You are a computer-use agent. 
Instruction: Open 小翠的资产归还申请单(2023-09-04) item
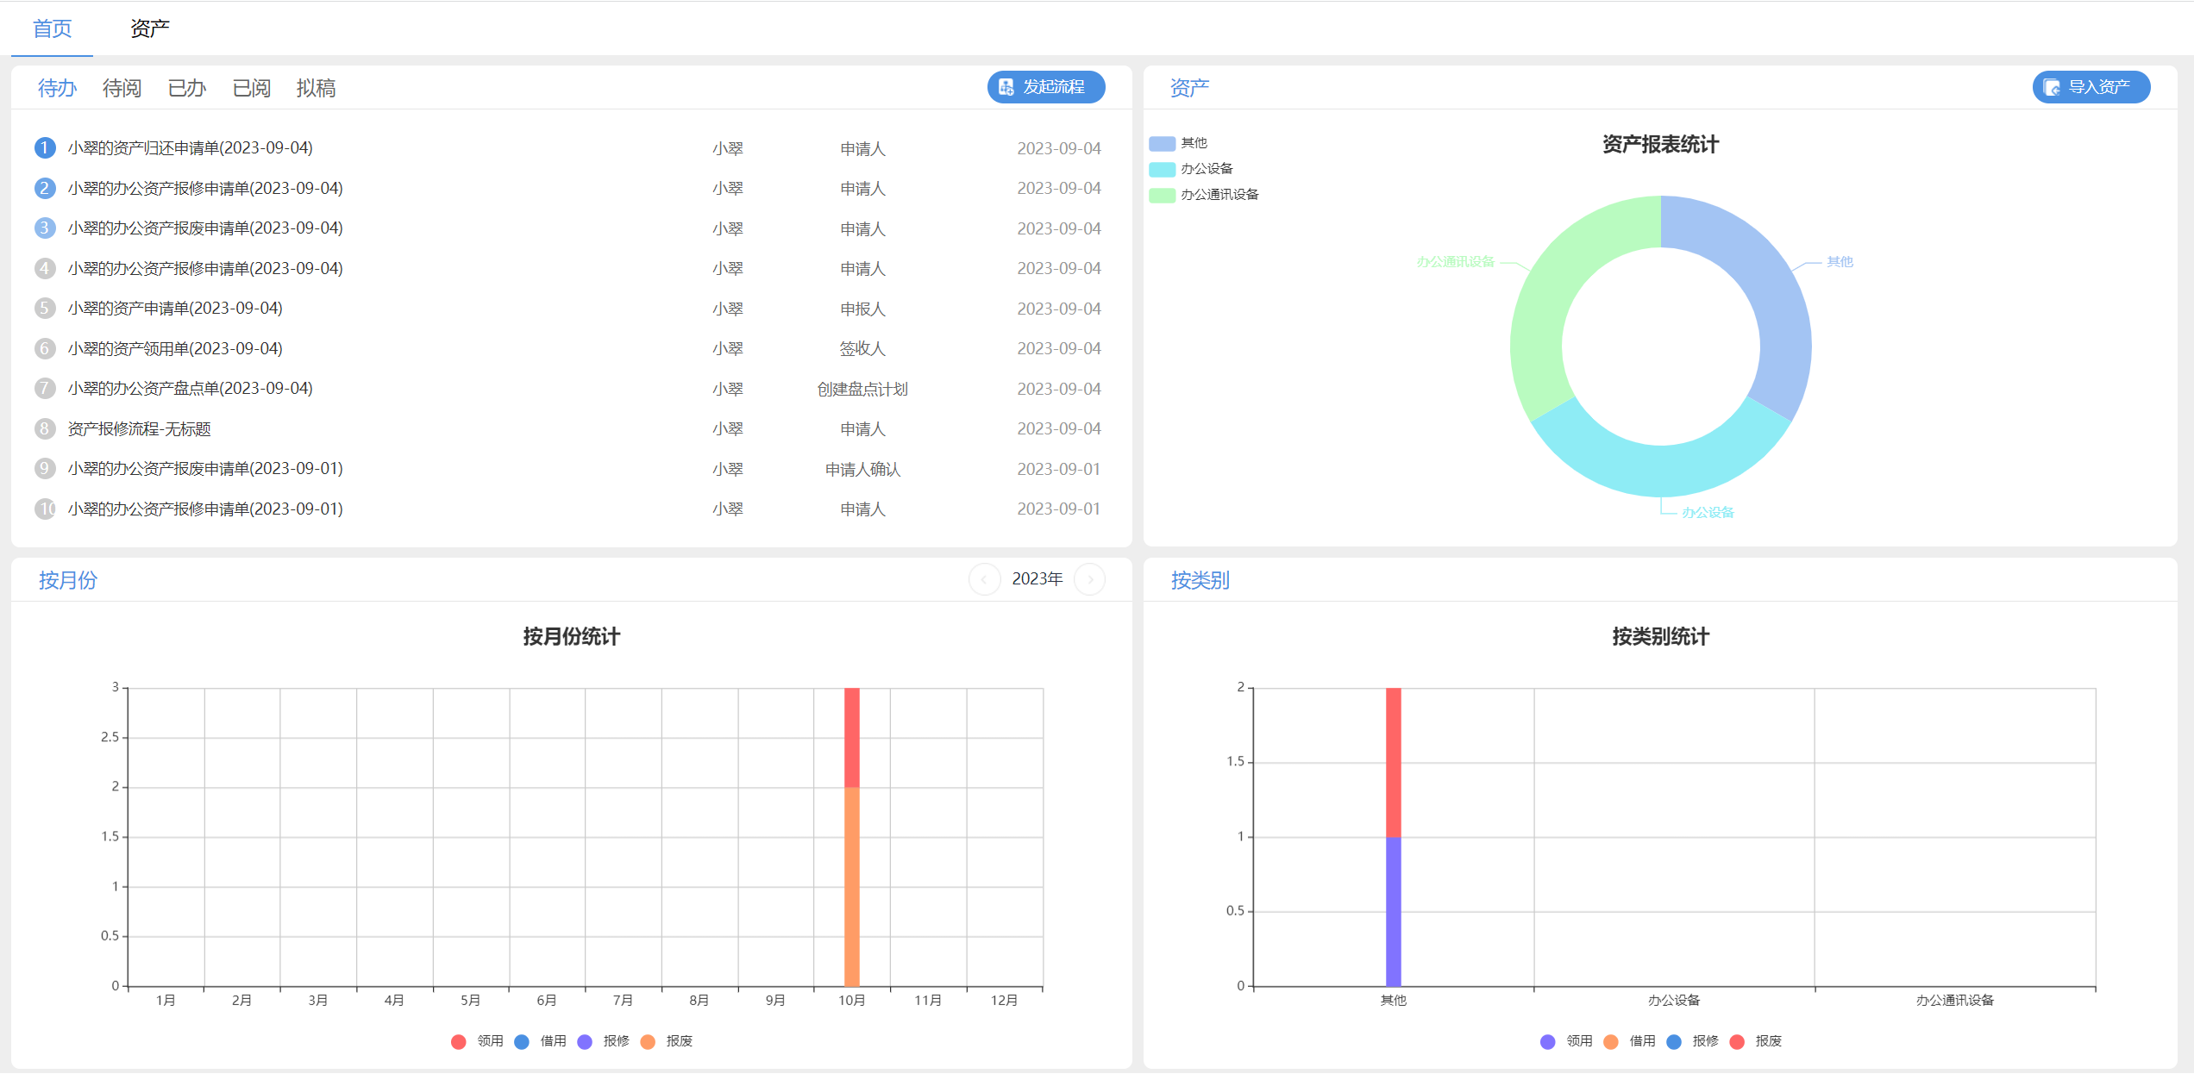pyautogui.click(x=191, y=148)
